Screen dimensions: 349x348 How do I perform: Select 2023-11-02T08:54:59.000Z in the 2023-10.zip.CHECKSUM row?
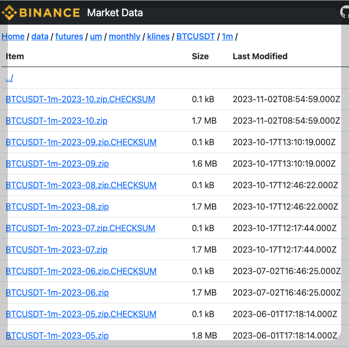click(x=286, y=99)
